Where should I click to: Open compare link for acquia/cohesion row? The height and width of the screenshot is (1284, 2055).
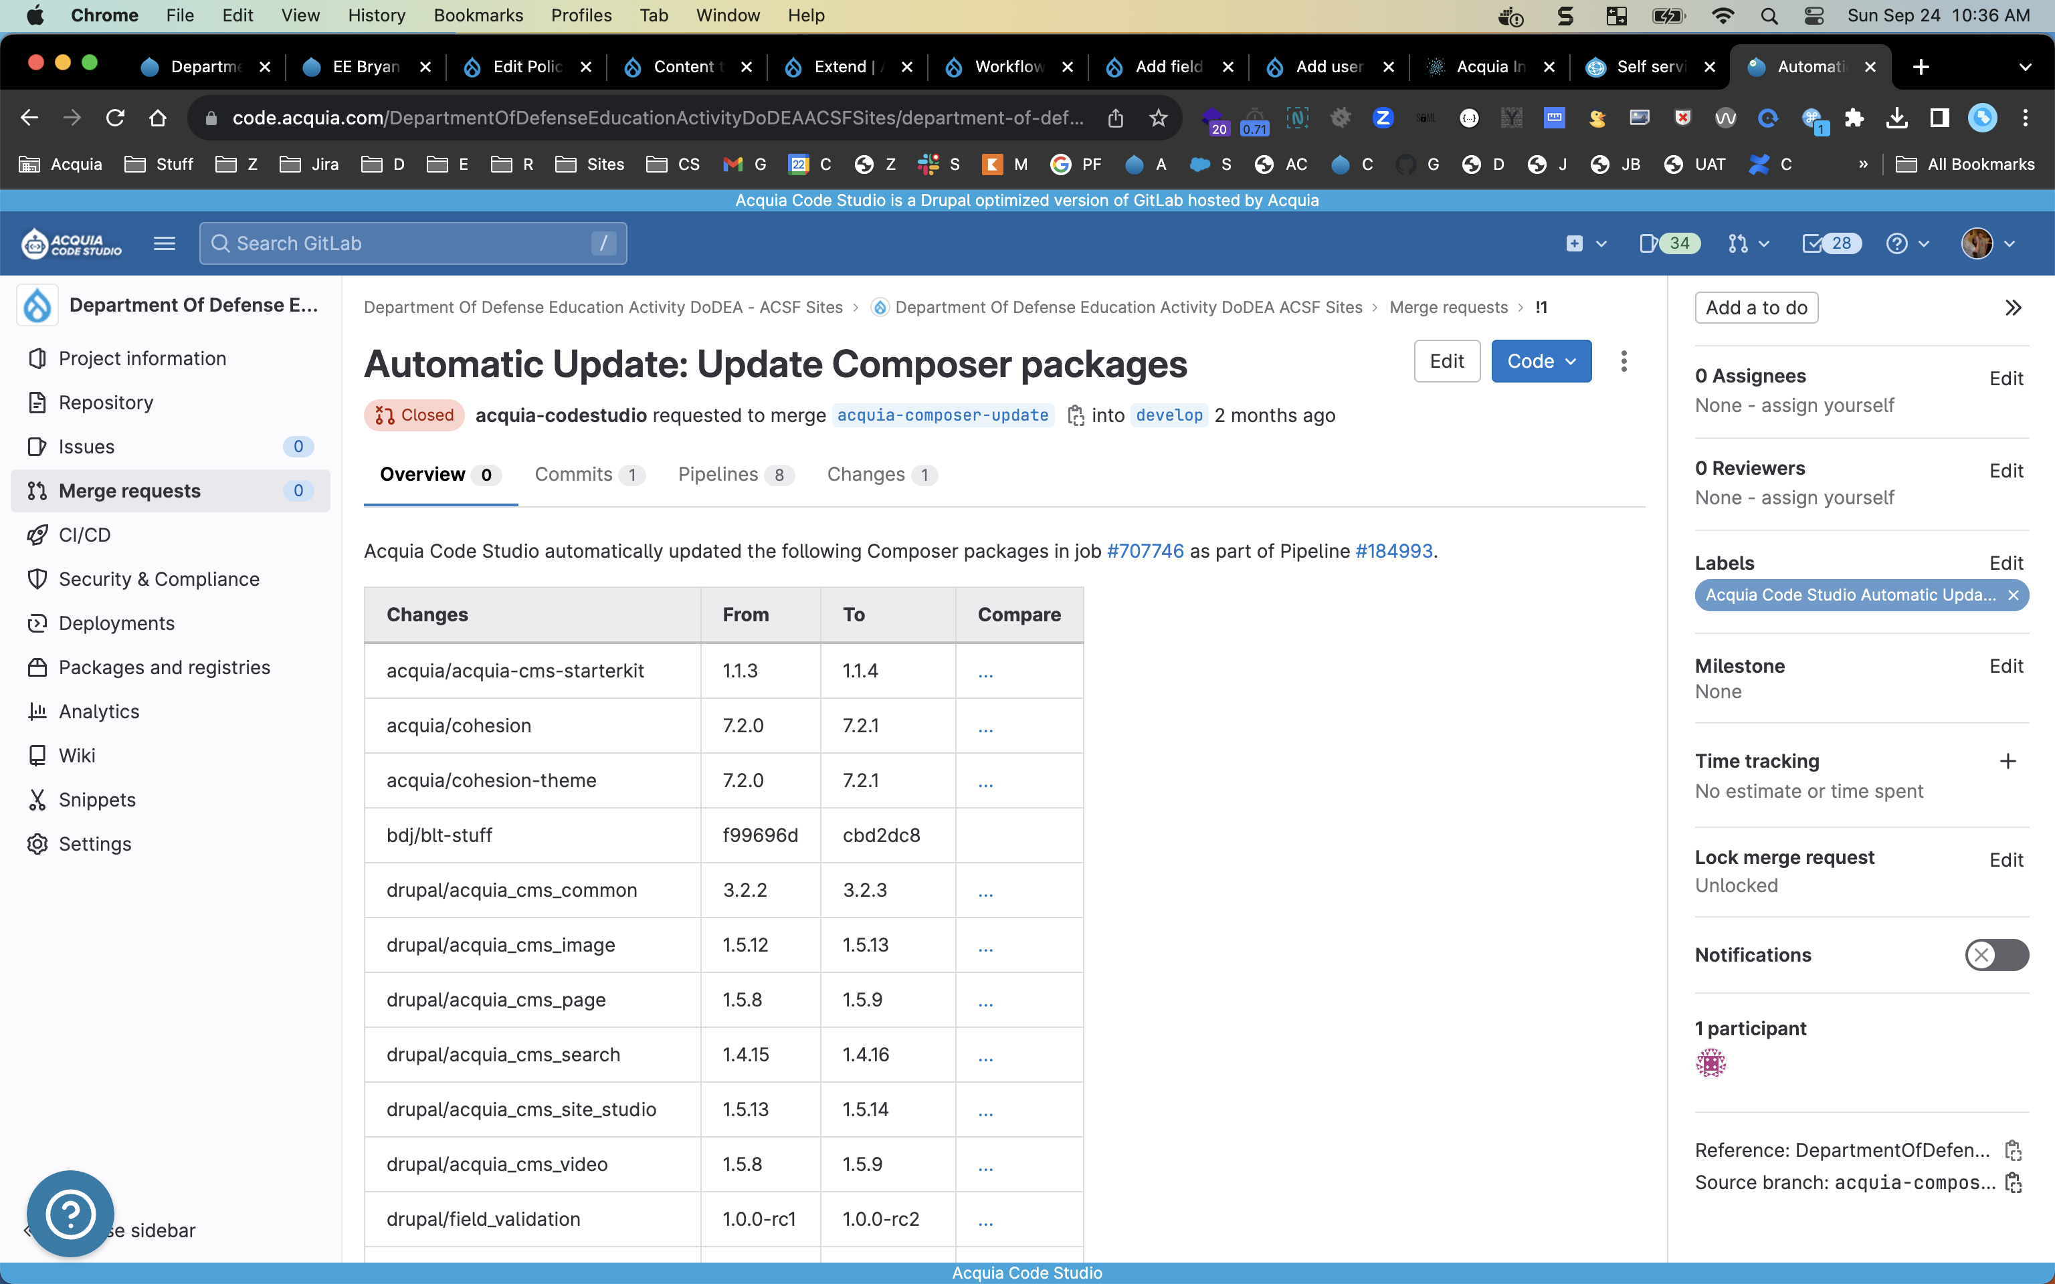point(985,728)
